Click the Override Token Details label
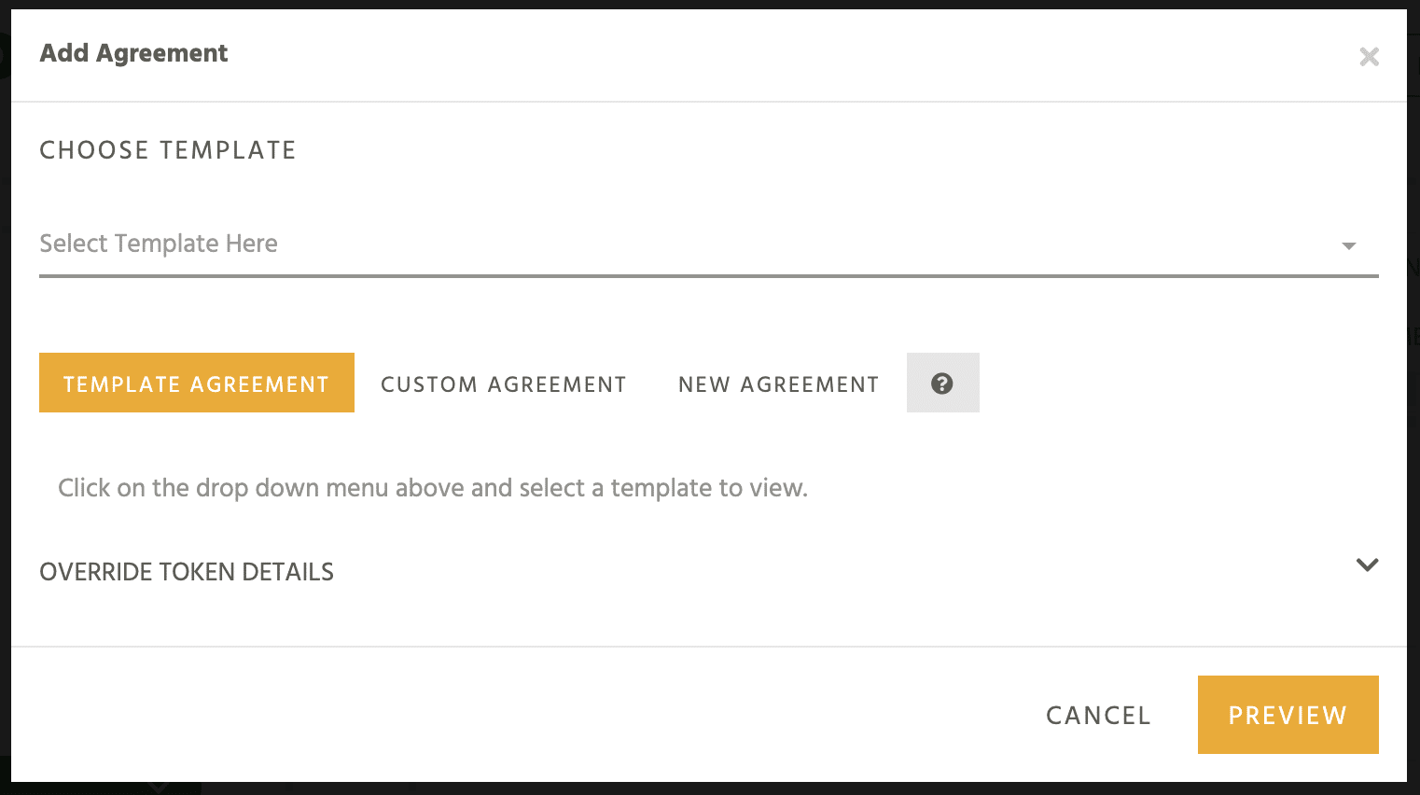 coord(187,572)
